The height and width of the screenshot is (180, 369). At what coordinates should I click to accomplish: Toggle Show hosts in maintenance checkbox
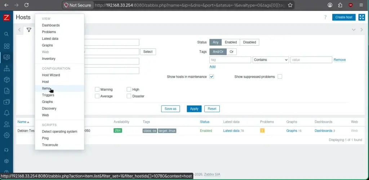[x=212, y=77]
